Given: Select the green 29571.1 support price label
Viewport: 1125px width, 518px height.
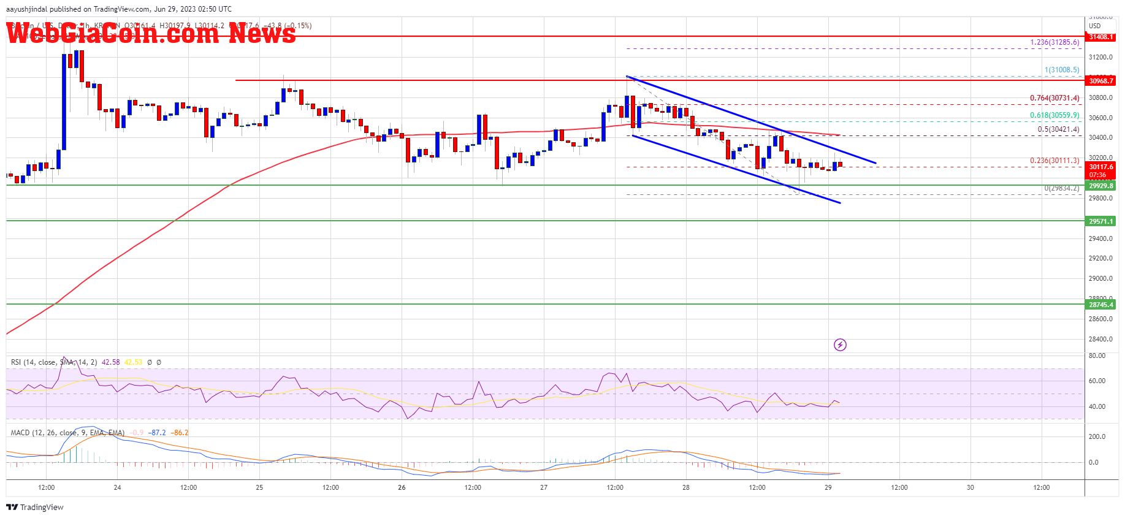Looking at the screenshot, I should coord(1101,221).
